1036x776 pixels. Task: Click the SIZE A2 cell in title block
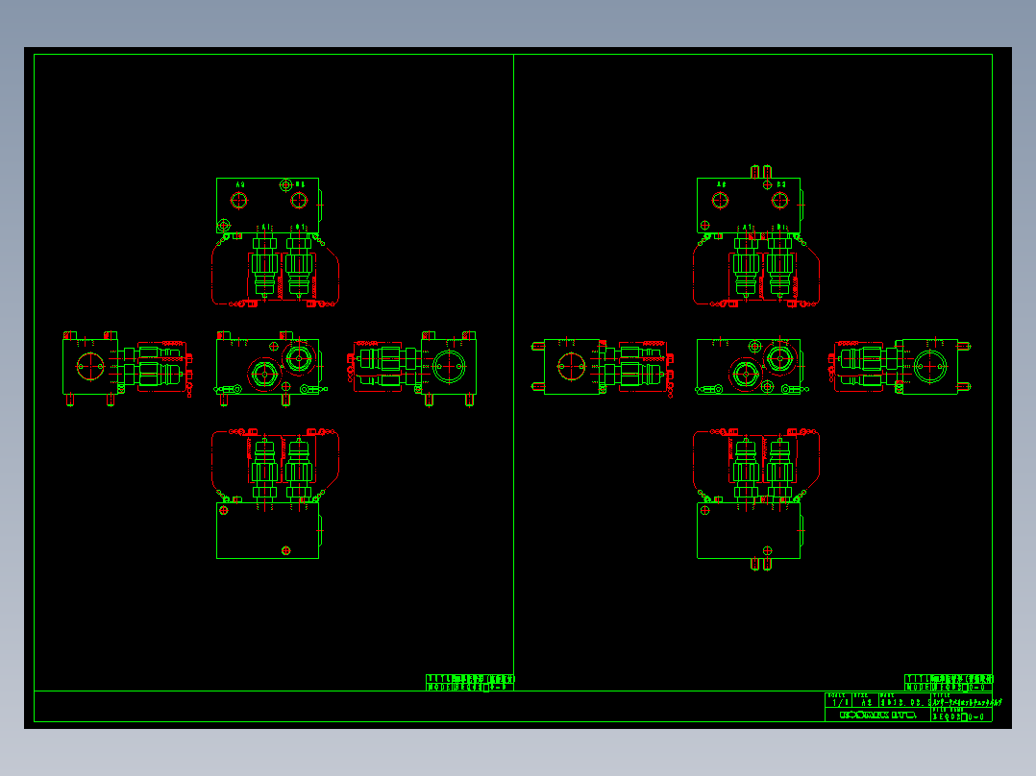865,700
